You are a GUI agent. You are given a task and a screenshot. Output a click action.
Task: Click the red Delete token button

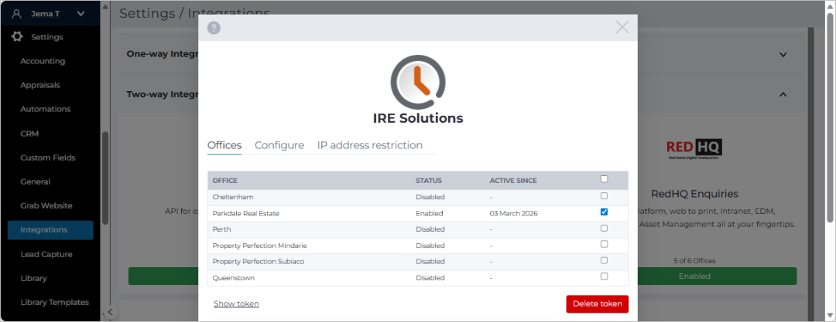click(597, 304)
